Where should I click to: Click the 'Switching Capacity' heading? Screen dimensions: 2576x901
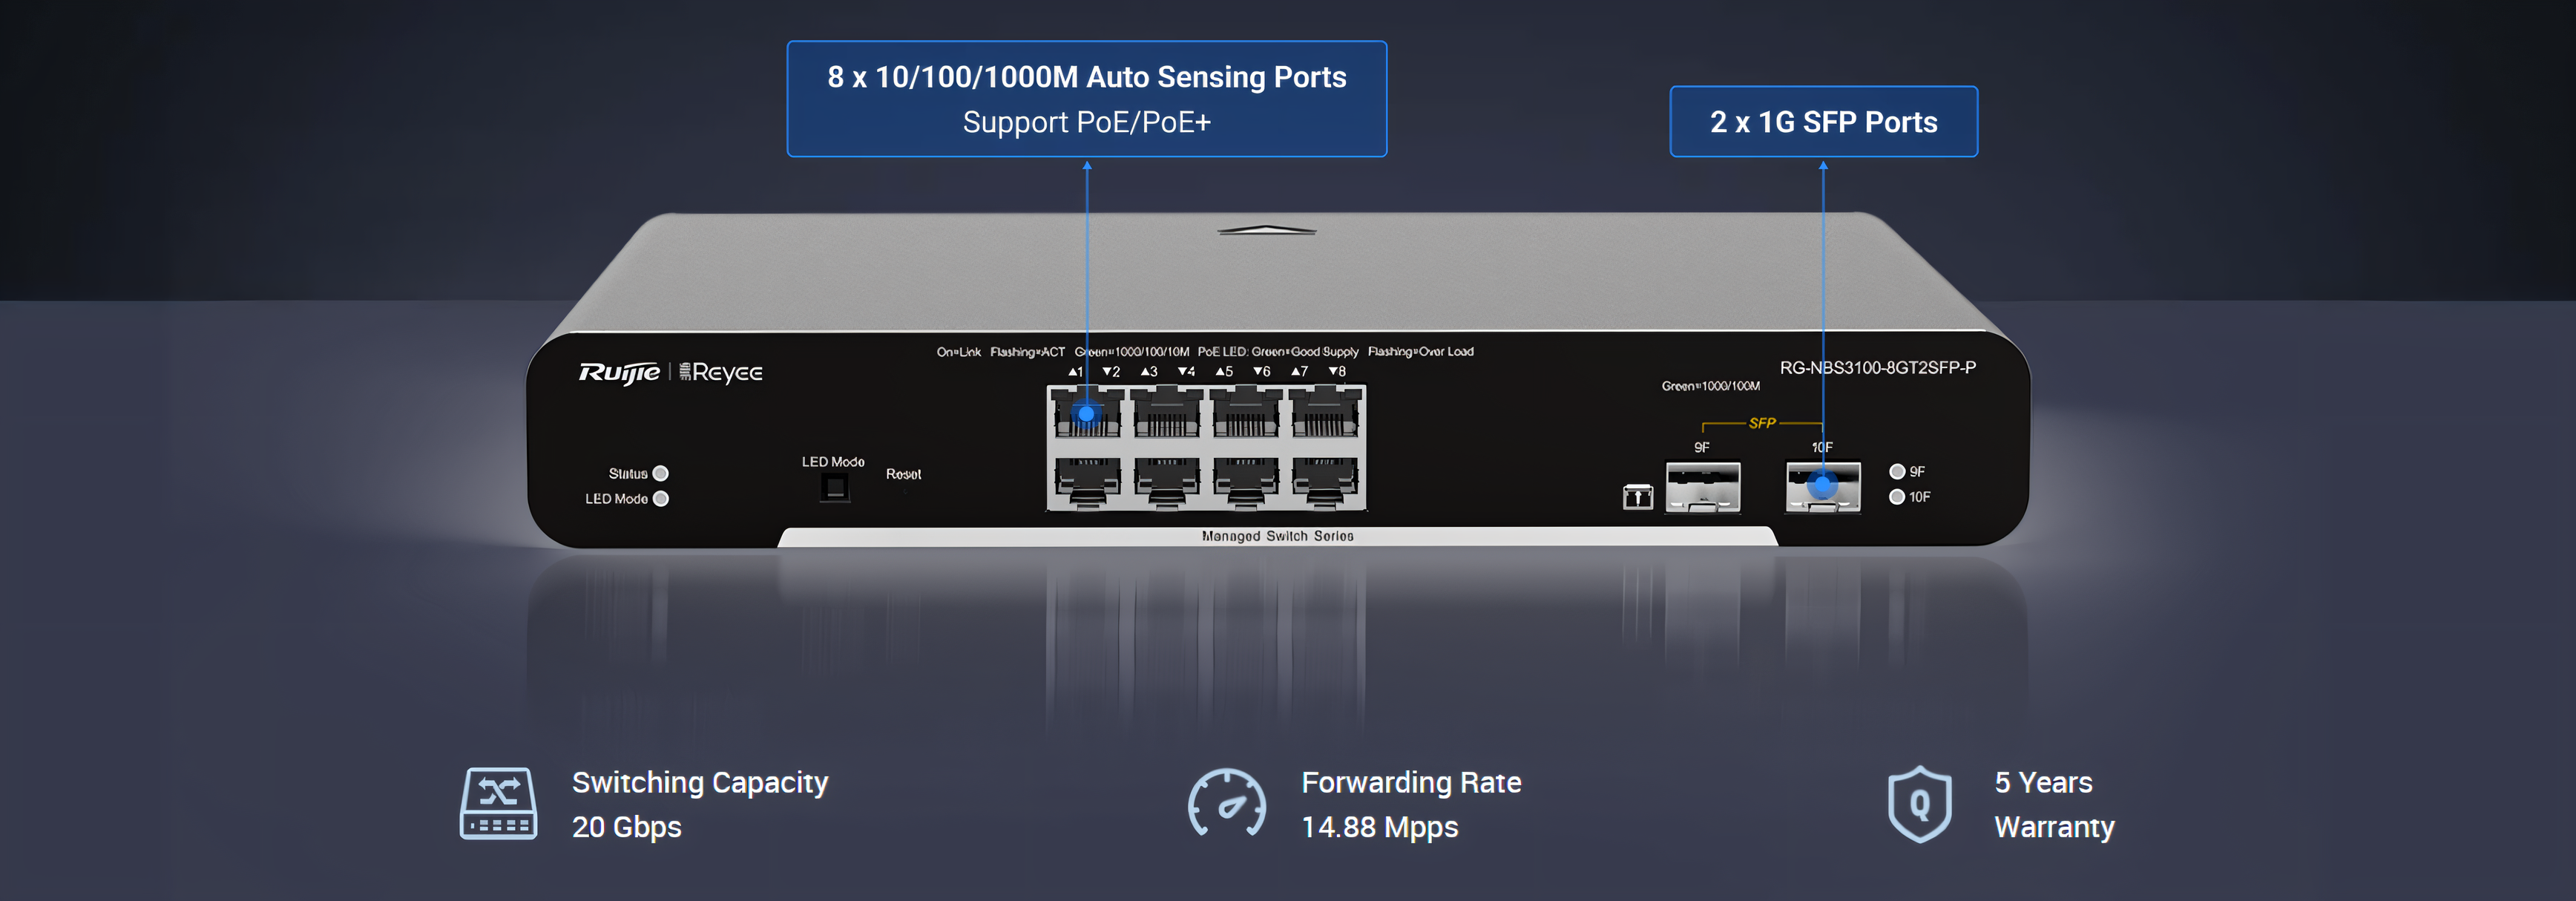coord(700,783)
